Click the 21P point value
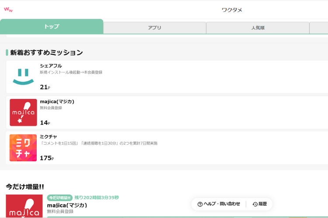328x218 pixels. pos(45,87)
